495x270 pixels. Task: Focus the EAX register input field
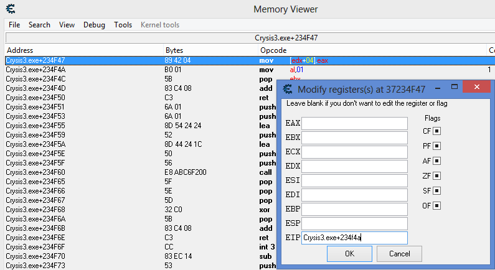tap(354, 123)
